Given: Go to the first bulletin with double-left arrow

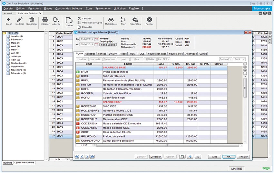Looking at the screenshot, I should pos(77,157).
